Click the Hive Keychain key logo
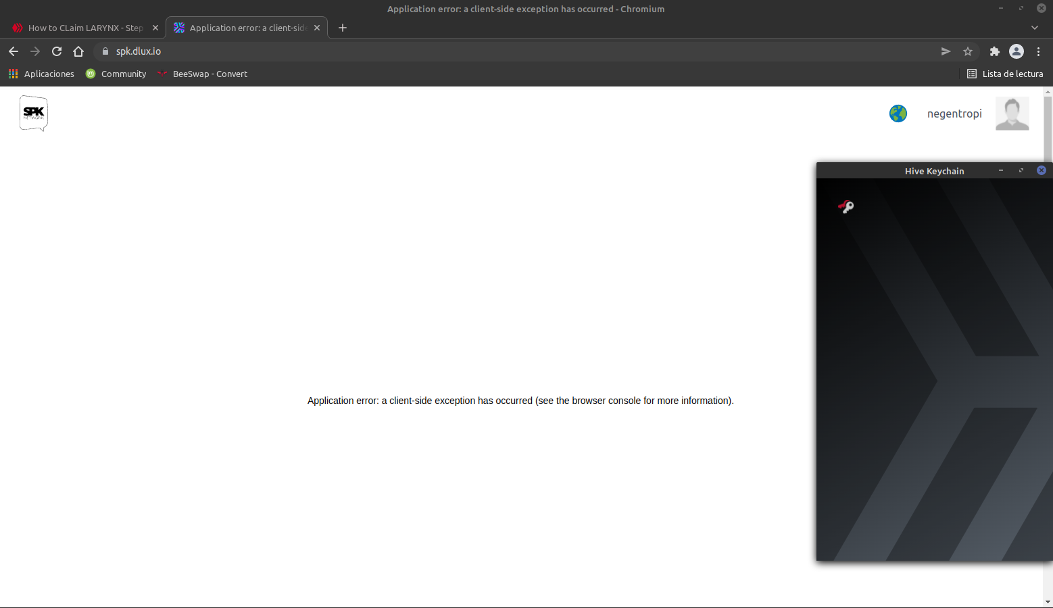The height and width of the screenshot is (608, 1053). (846, 207)
